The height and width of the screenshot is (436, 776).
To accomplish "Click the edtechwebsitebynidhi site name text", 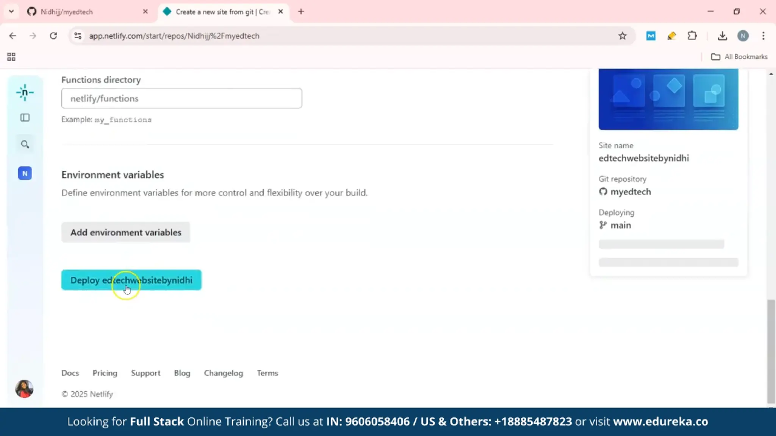I will point(644,158).
